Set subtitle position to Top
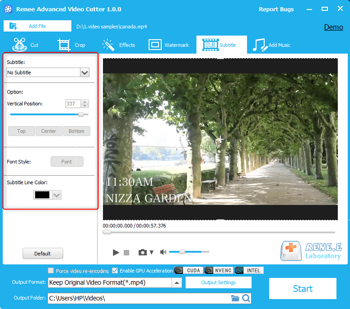 (21, 131)
